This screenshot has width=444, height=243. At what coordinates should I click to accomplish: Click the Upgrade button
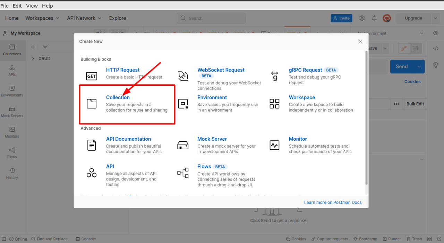[x=413, y=18]
